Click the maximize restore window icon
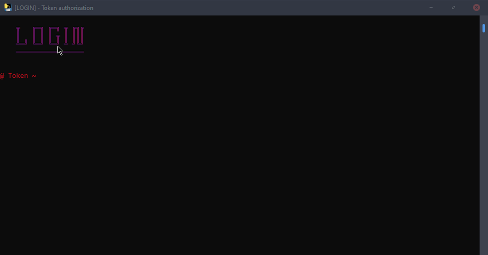The image size is (488, 255). pyautogui.click(x=454, y=7)
